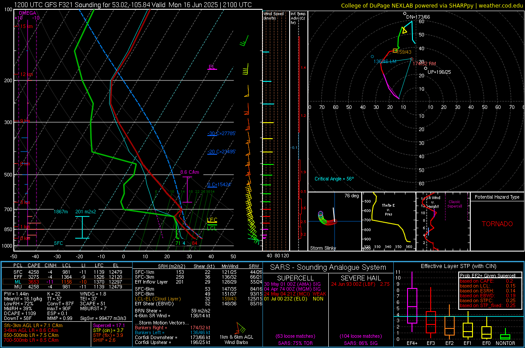Click the 'Eff Shear (EBWD)' row

tap(198, 304)
